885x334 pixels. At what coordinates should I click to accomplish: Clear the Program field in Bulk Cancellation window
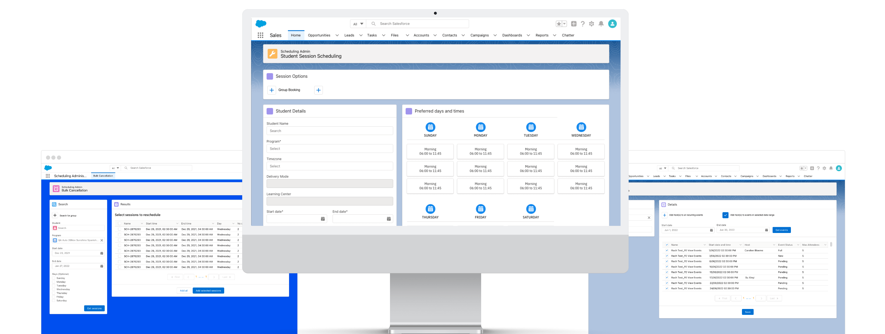[x=102, y=240]
